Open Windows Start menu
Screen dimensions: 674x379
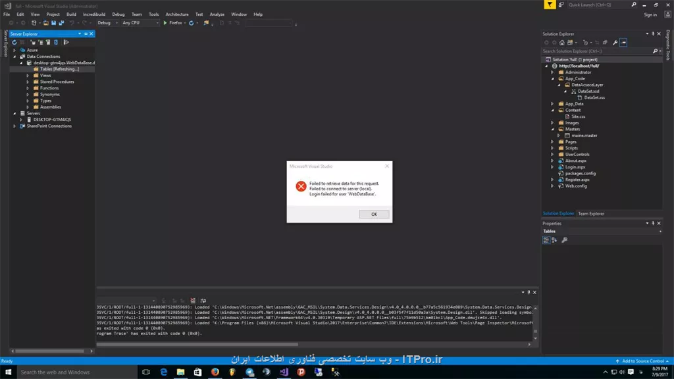8,372
